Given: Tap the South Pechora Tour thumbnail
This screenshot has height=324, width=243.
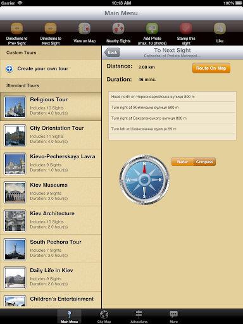Looking at the screenshot, I should (15, 249).
